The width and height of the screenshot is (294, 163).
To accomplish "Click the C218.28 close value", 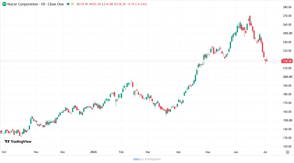I will click(x=120, y=4).
